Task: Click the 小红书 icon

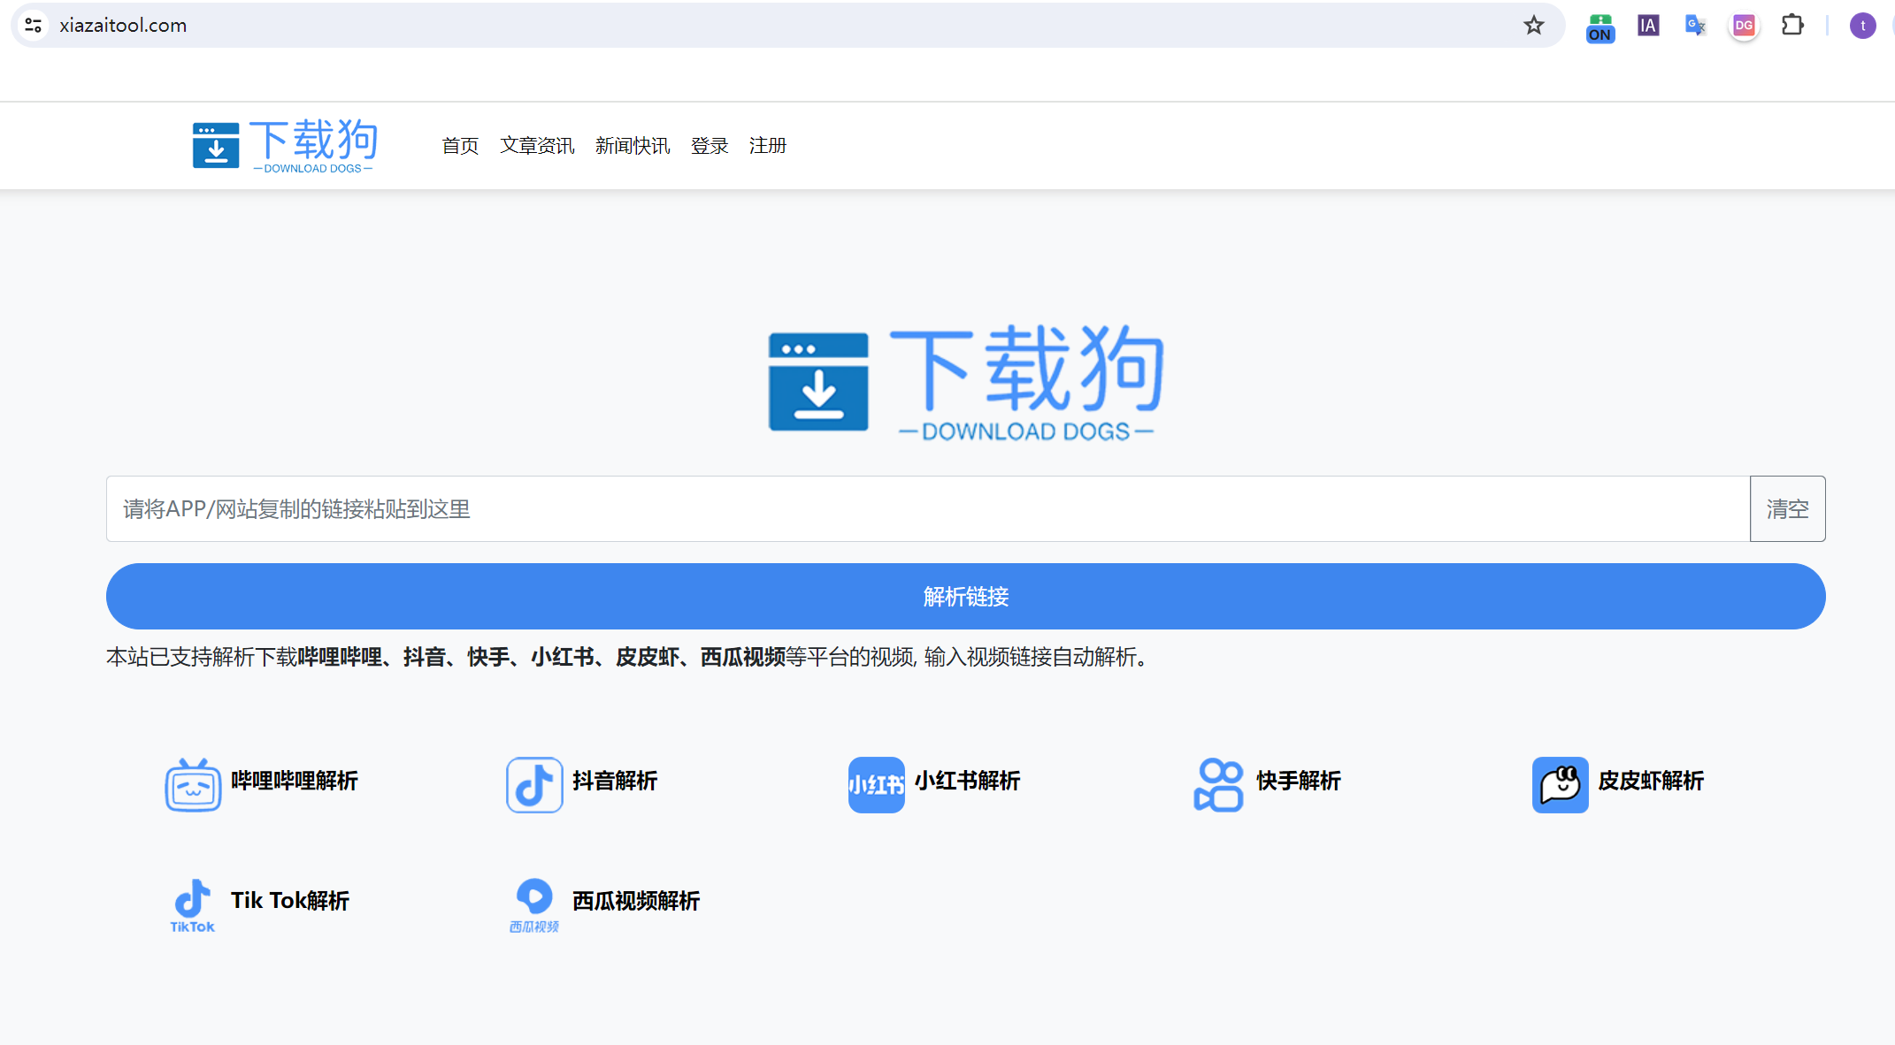Action: [876, 784]
